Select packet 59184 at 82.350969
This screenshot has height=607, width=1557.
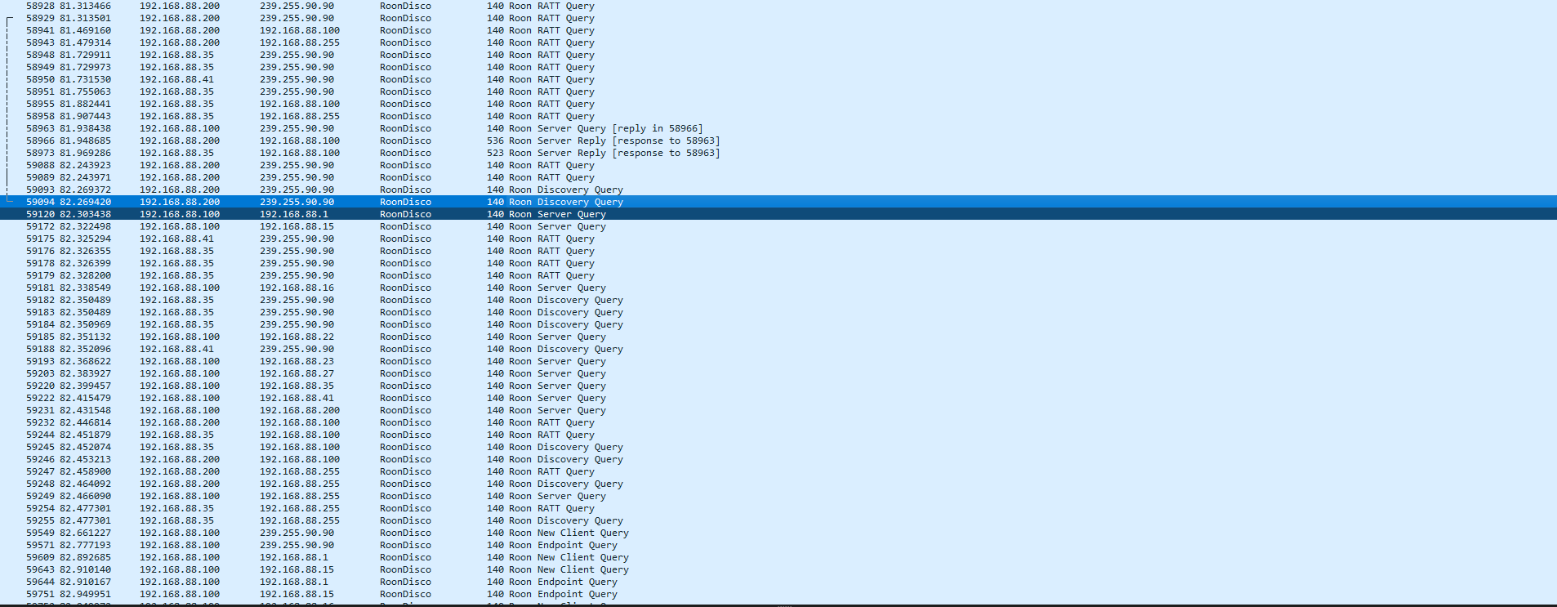[x=778, y=324]
